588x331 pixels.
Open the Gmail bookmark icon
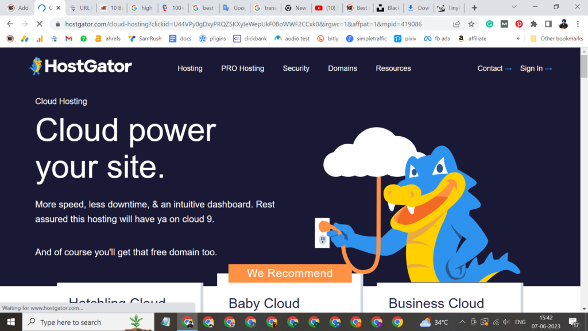pyautogui.click(x=69, y=39)
